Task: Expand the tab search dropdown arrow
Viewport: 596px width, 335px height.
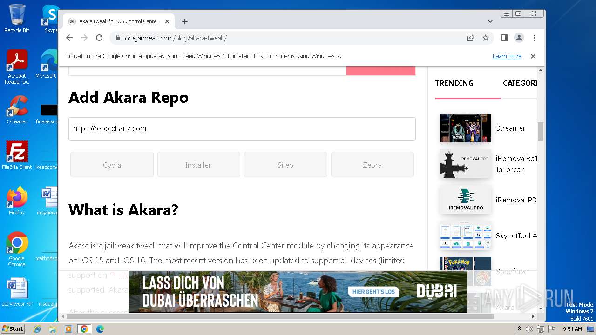Action: click(490, 21)
